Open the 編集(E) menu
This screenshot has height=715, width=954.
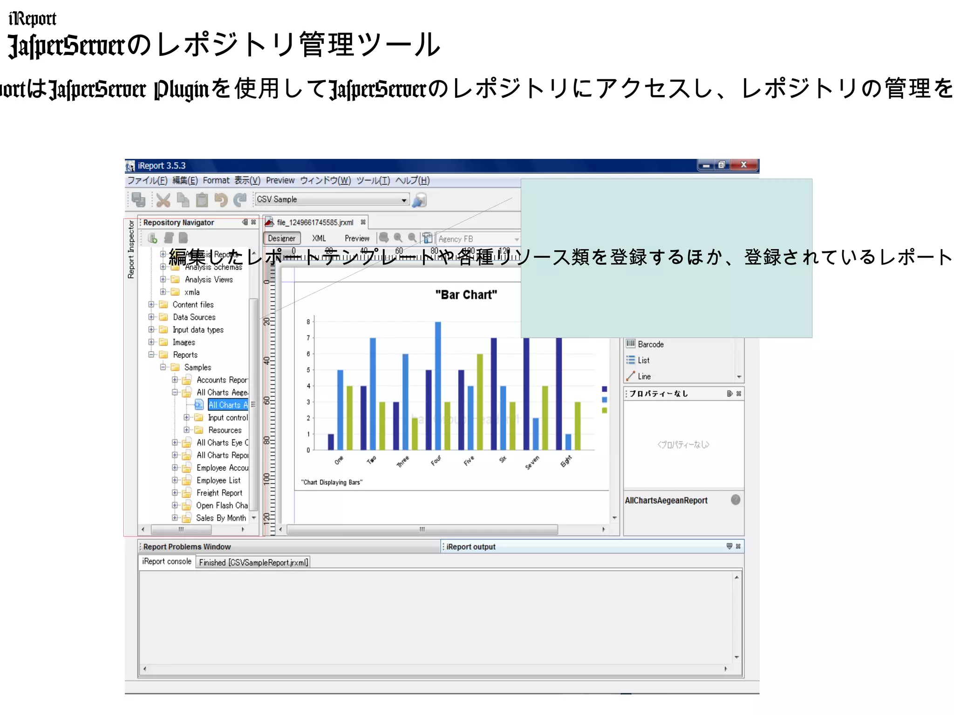[x=185, y=180]
